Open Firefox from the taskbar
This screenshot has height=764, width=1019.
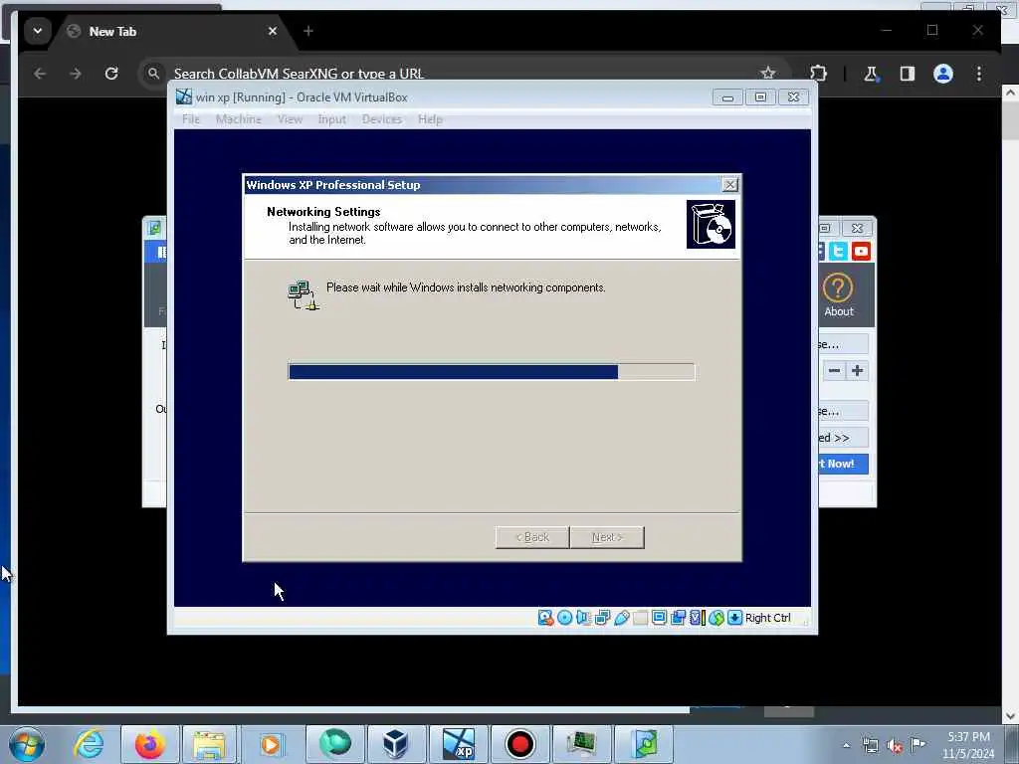(149, 744)
